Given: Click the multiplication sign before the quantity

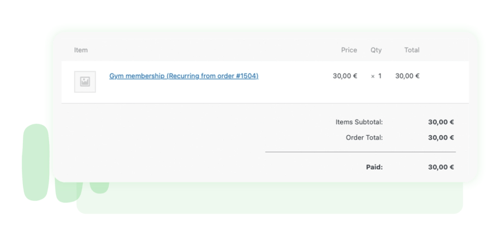Looking at the screenshot, I should click(373, 76).
